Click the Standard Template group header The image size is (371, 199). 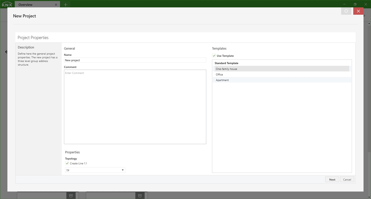point(227,63)
